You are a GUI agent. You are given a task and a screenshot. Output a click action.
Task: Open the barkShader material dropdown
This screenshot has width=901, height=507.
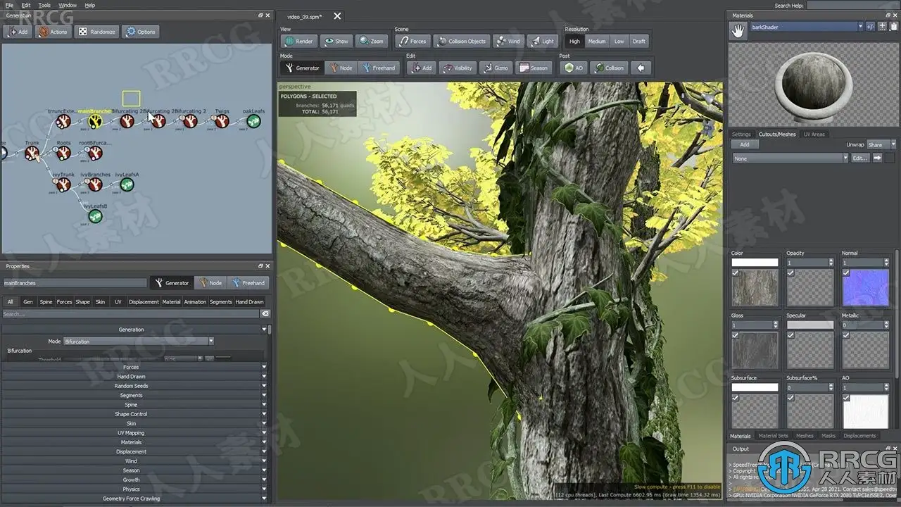click(859, 27)
